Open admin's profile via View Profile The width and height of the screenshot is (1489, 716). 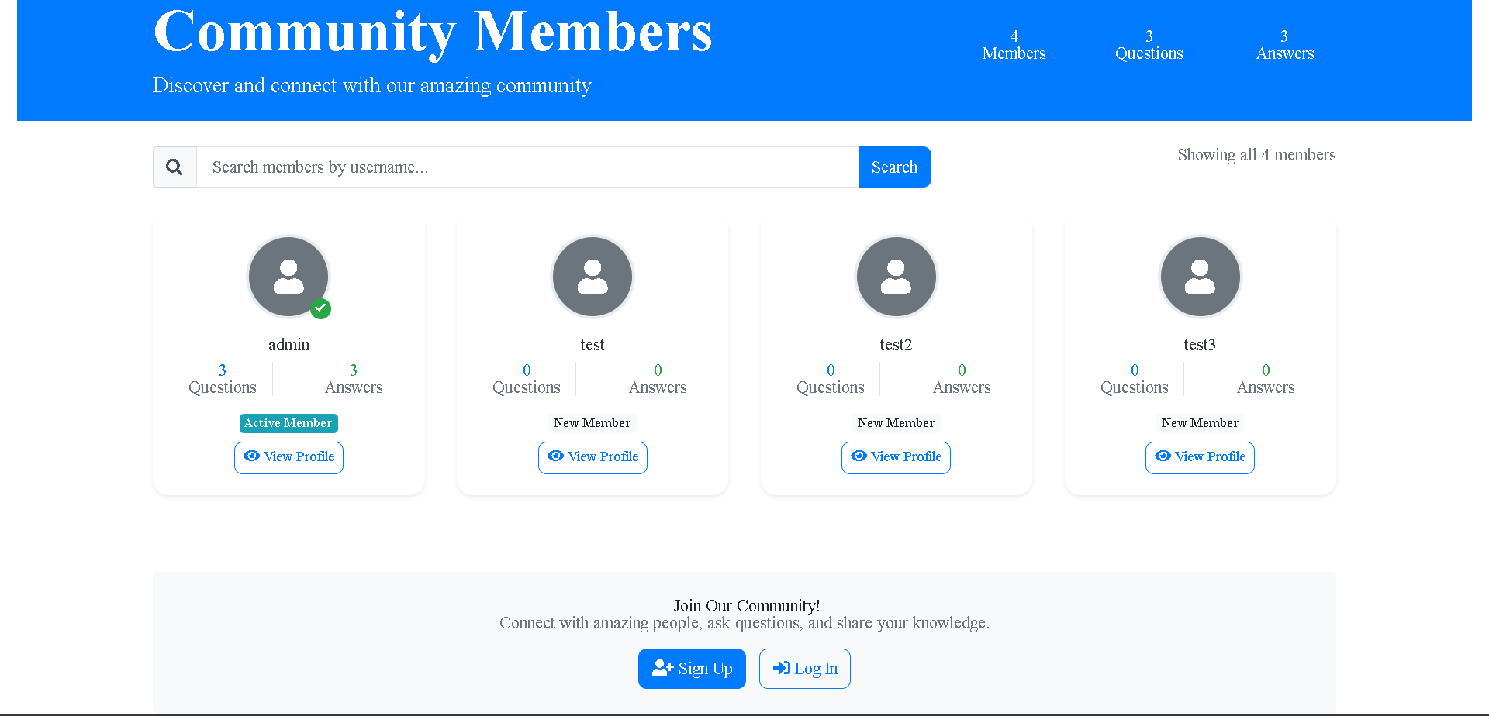288,457
